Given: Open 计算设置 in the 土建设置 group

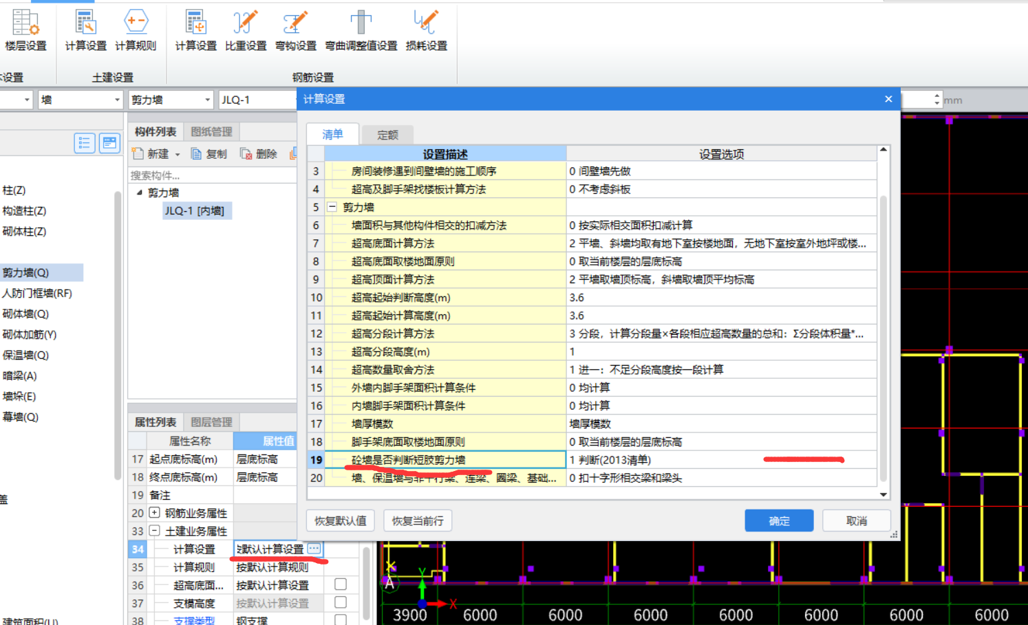Looking at the screenshot, I should coord(85,31).
